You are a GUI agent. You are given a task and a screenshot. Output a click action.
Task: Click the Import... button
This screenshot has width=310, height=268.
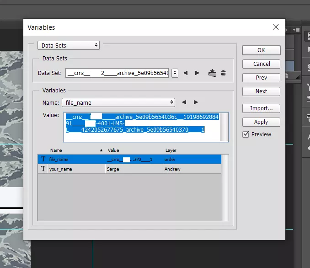(x=261, y=108)
